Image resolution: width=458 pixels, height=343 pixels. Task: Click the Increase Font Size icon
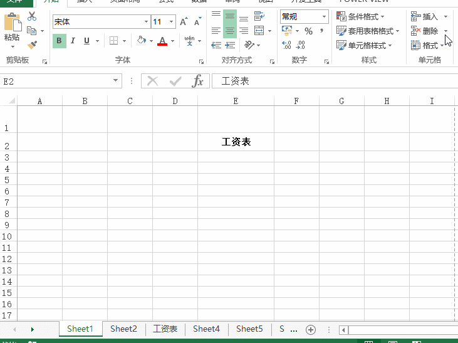tap(184, 22)
